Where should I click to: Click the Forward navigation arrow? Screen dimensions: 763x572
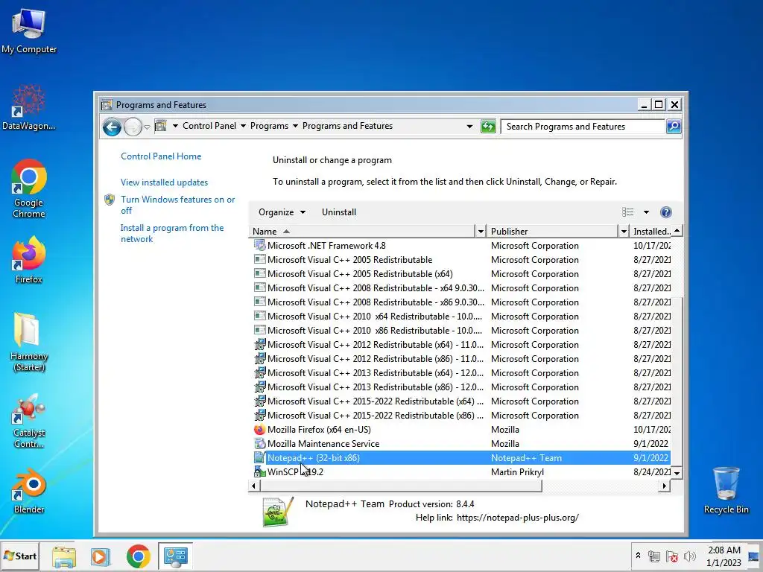tap(133, 127)
